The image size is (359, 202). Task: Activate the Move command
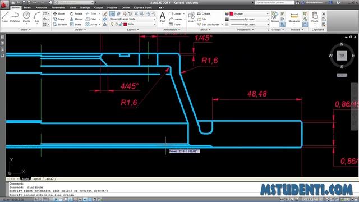pyautogui.click(x=59, y=13)
